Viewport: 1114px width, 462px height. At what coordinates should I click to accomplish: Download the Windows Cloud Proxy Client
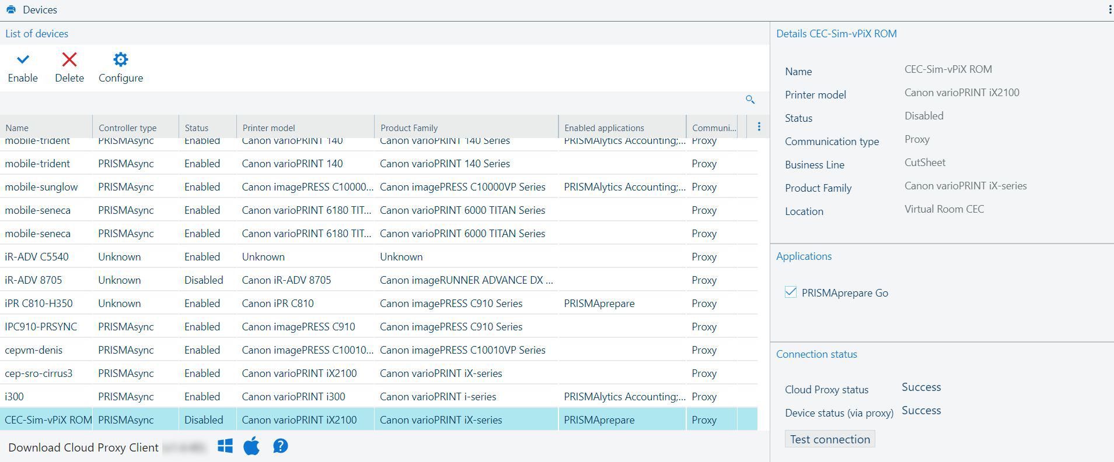point(225,446)
